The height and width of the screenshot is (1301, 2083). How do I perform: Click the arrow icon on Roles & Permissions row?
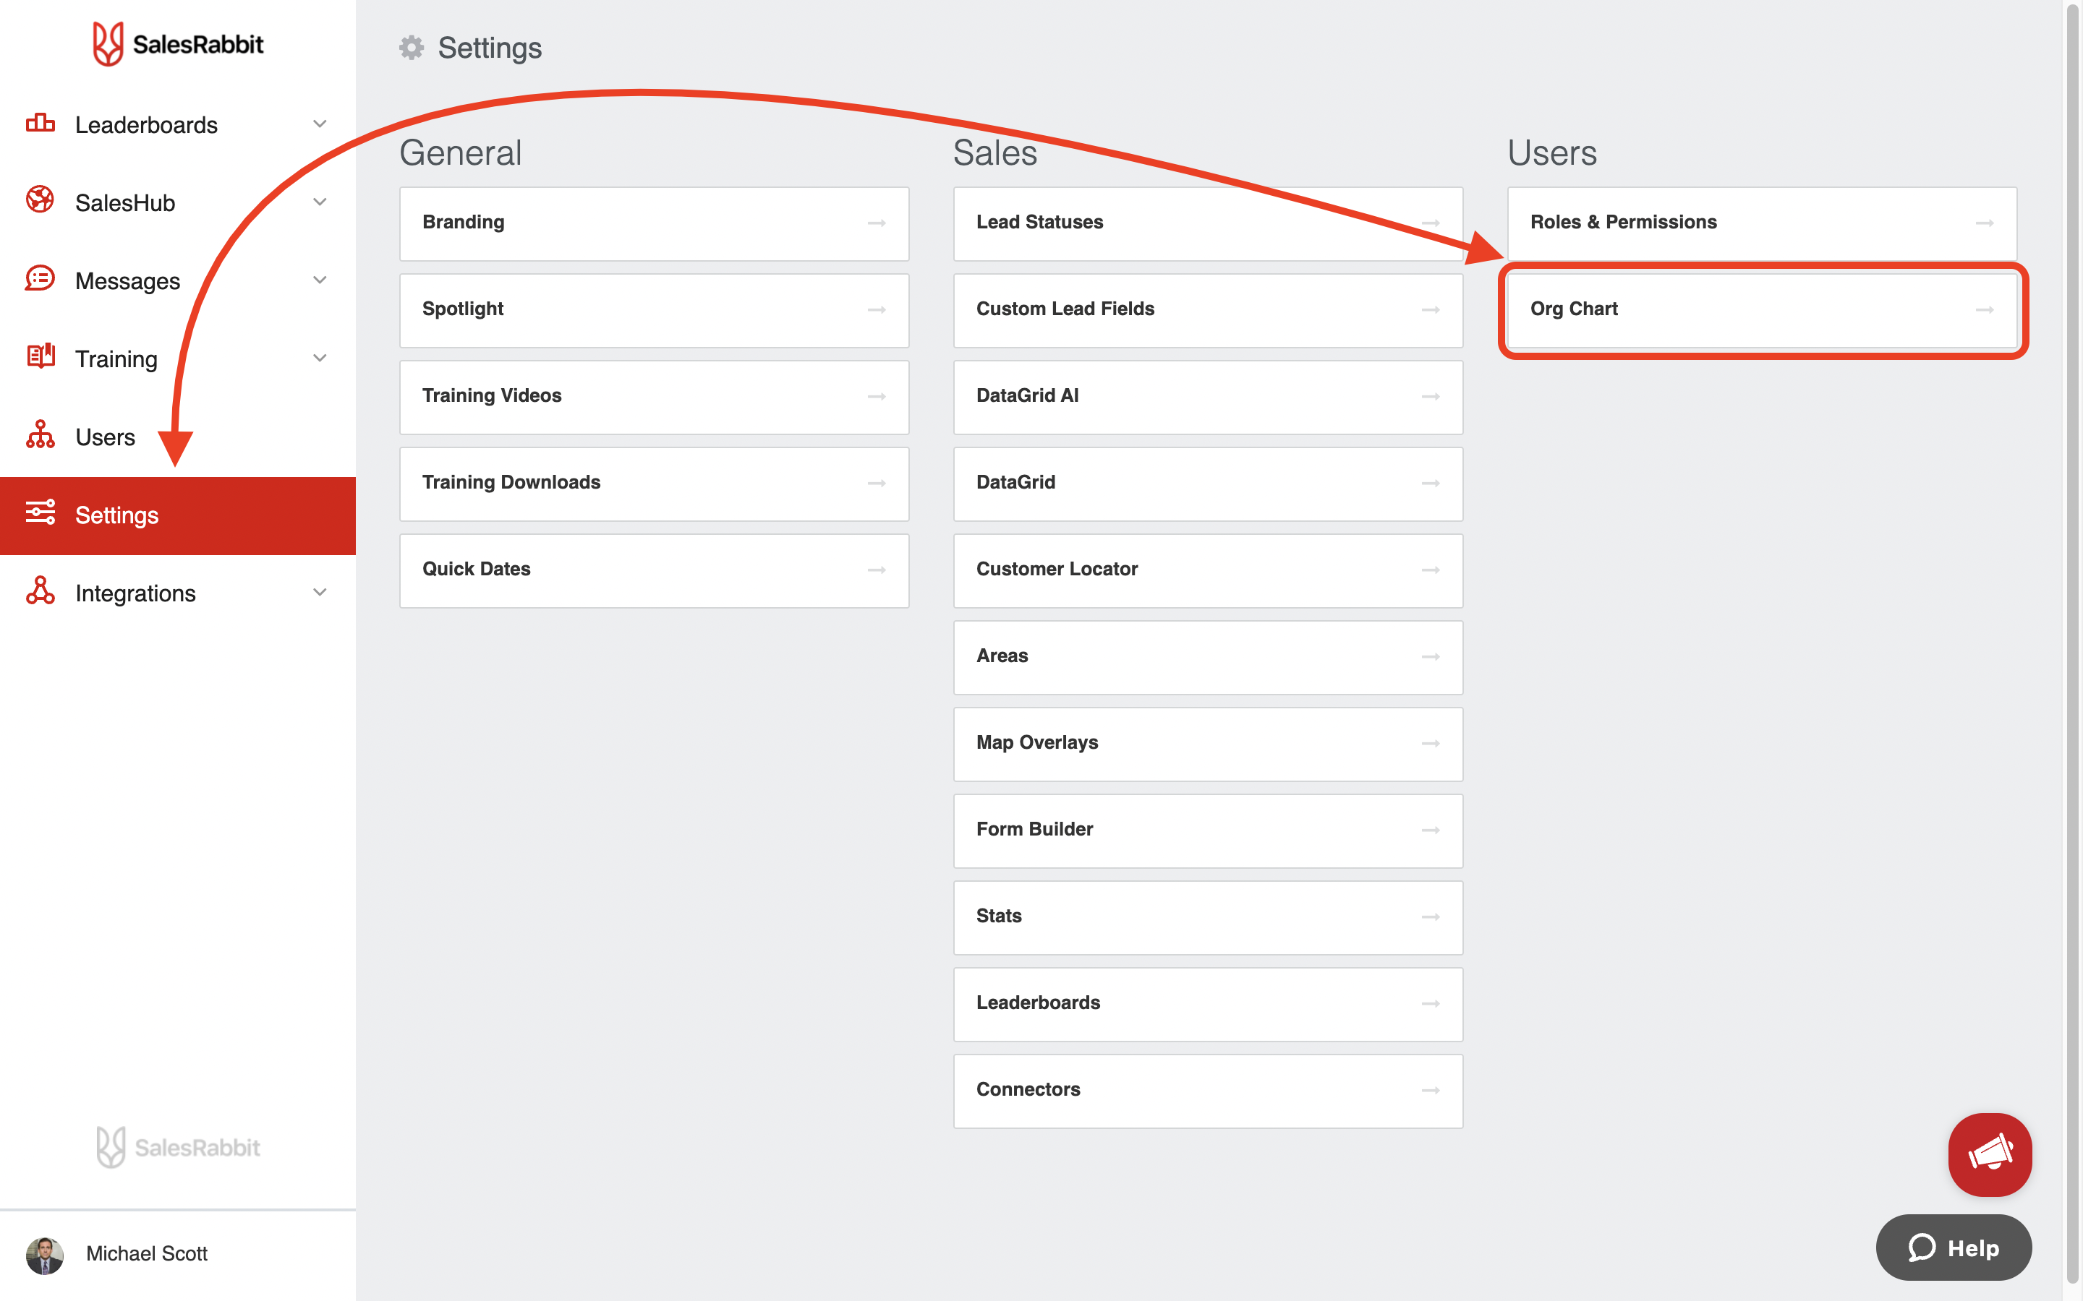tap(1984, 224)
